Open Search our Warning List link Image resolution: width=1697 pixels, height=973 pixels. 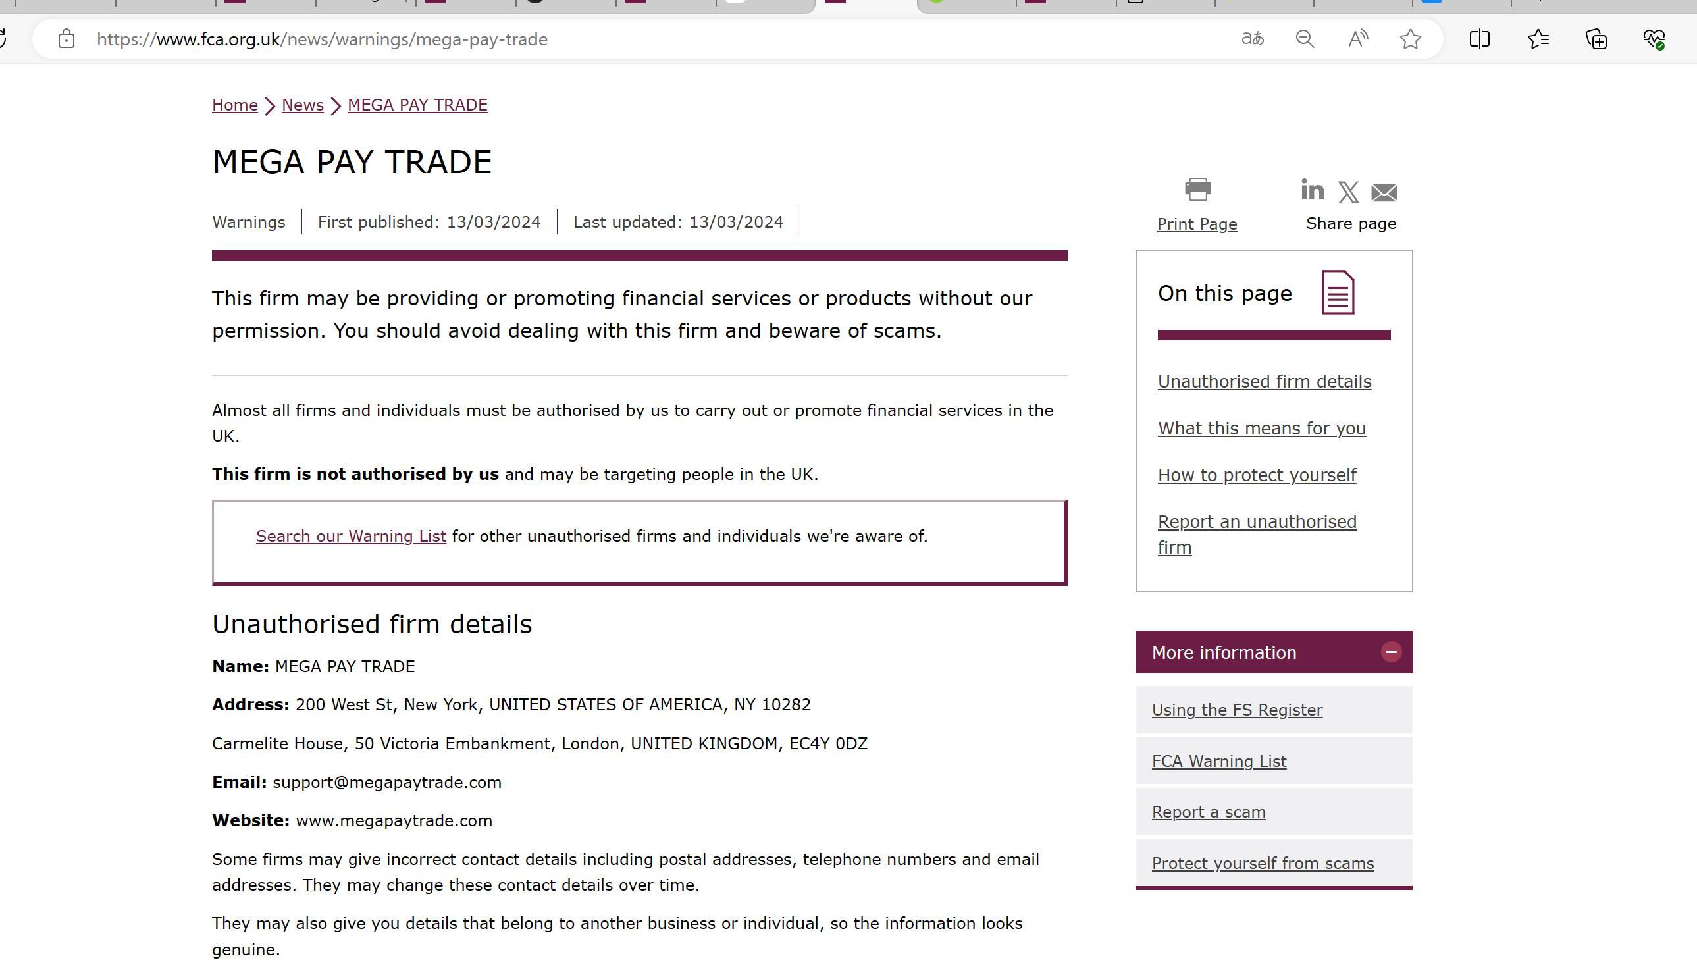(351, 536)
